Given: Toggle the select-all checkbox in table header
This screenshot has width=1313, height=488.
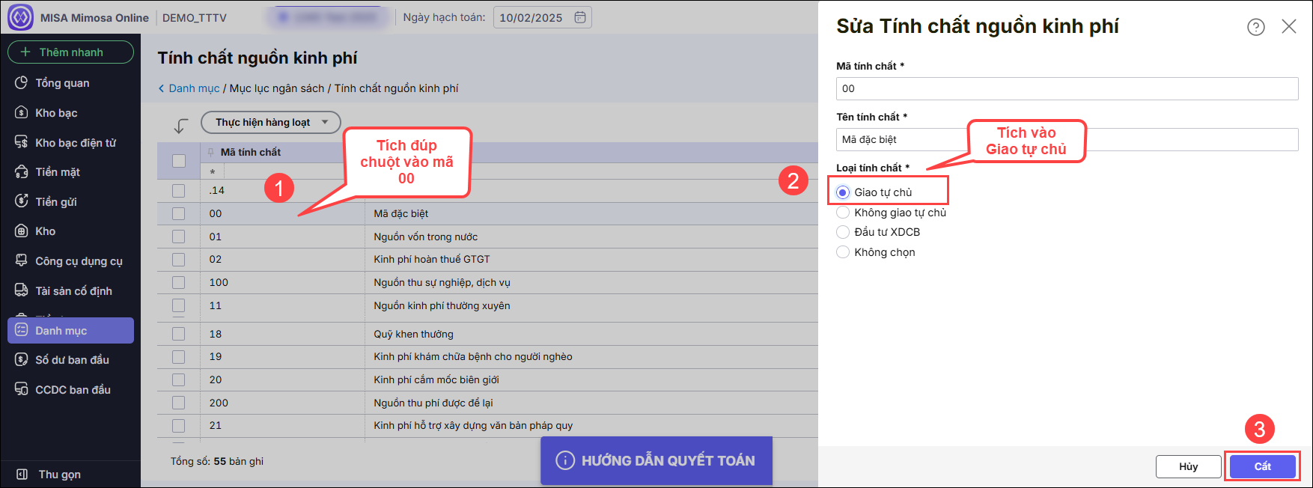Looking at the screenshot, I should 179,160.
